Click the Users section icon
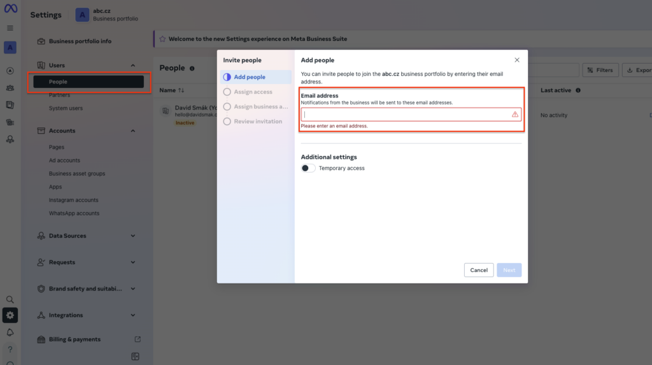The height and width of the screenshot is (365, 652). pos(41,66)
